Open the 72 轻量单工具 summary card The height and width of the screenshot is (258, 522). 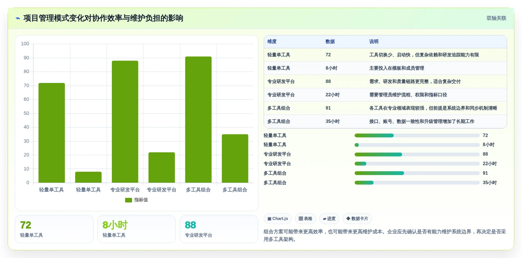pos(54,229)
